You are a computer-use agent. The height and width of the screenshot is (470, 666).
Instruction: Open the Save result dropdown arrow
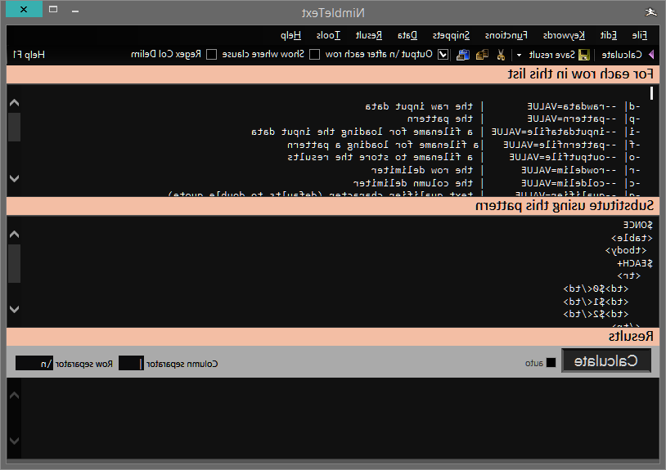[519, 55]
